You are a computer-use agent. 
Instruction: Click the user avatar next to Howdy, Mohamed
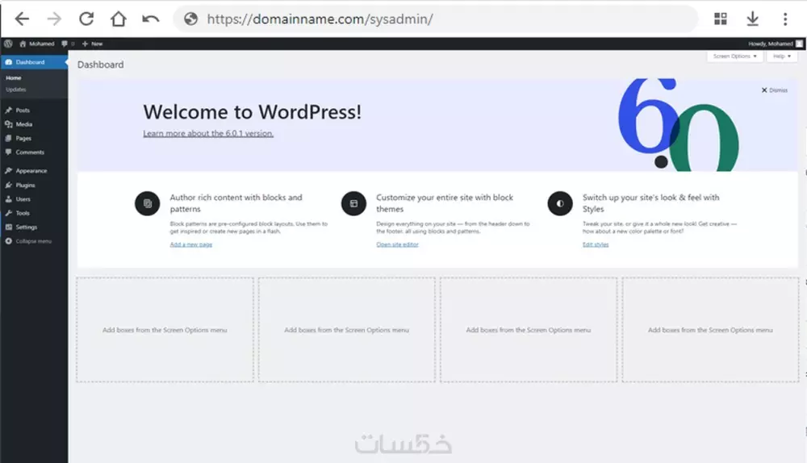click(799, 44)
